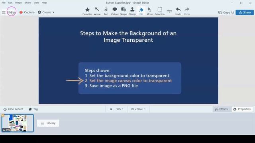This screenshot has width=255, height=143.
Task: Open the Help menu
Action: (44, 3)
